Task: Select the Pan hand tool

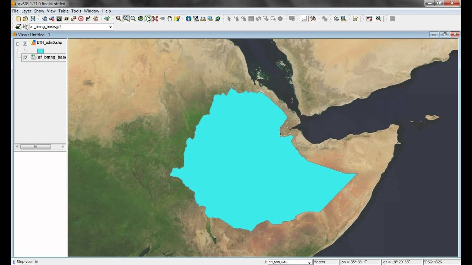Action: pyautogui.click(x=170, y=19)
